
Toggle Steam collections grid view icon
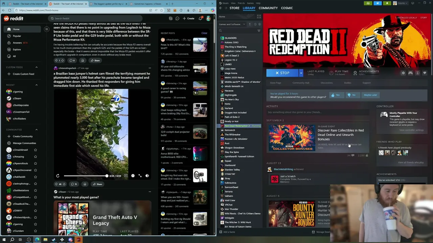pos(259,17)
